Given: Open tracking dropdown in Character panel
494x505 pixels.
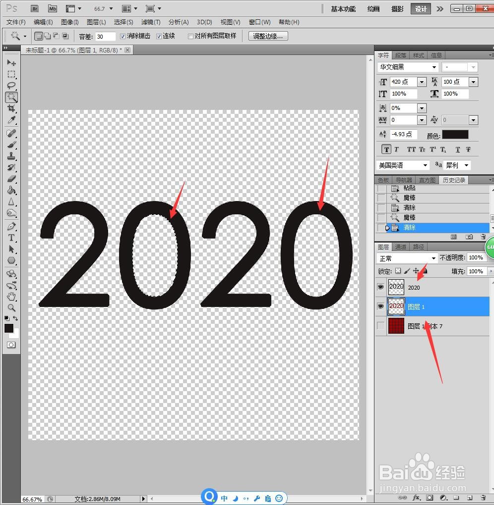Looking at the screenshot, I should pos(422,120).
